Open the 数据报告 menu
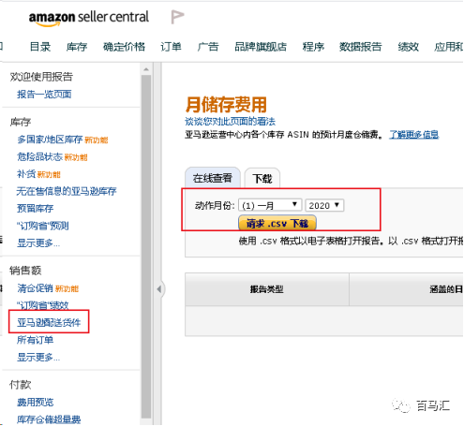464x426 pixels. (x=360, y=47)
